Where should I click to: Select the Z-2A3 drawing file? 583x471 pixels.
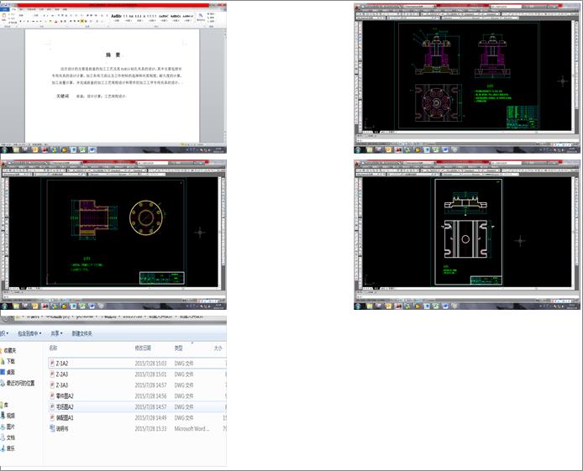(62, 374)
